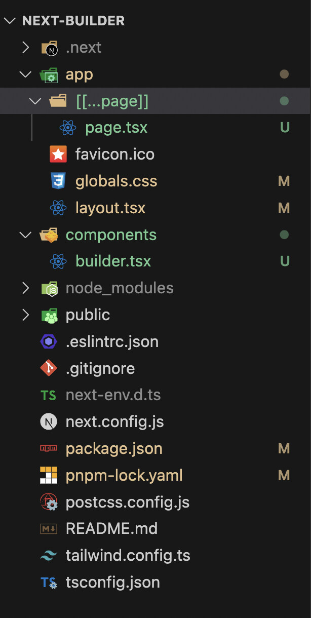The width and height of the screenshot is (311, 618).
Task: Click the git icon beside .gitignore
Action: (49, 368)
